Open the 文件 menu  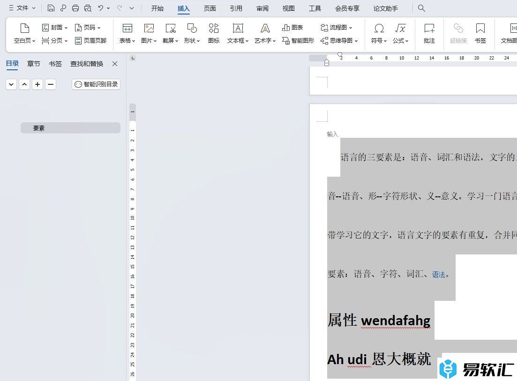[x=22, y=8]
